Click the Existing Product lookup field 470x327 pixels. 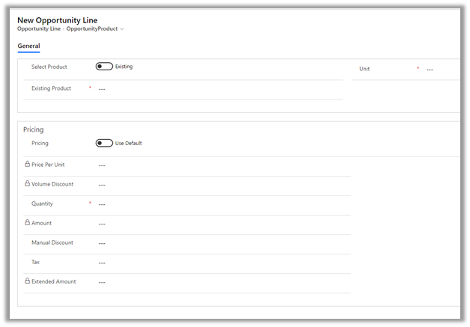click(220, 89)
